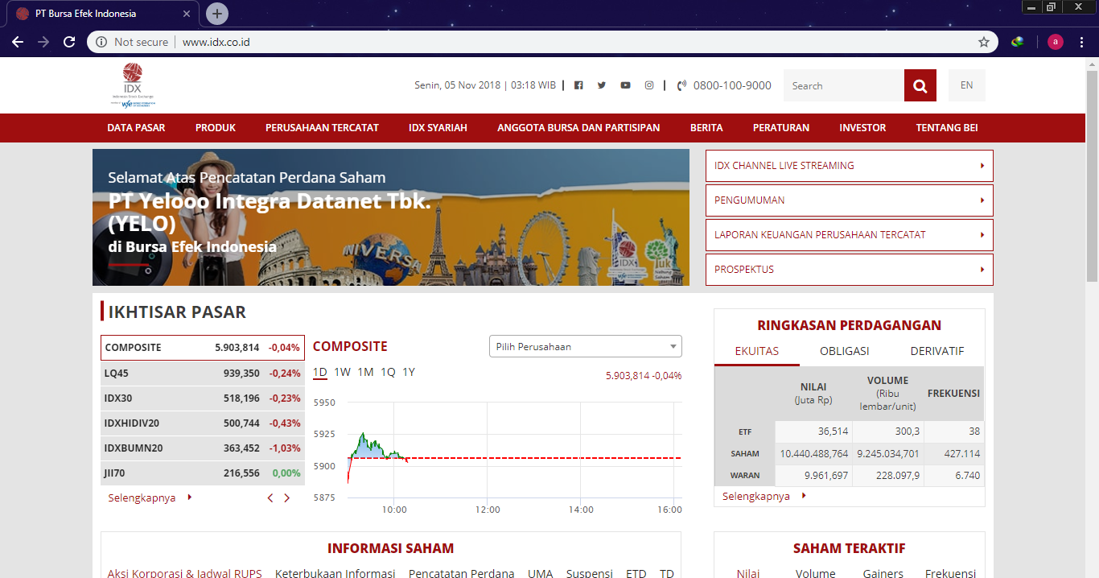The width and height of the screenshot is (1099, 578).
Task: Click the Not secure info icon
Action: pos(101,42)
